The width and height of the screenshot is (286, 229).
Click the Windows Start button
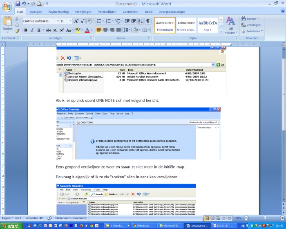11,226
